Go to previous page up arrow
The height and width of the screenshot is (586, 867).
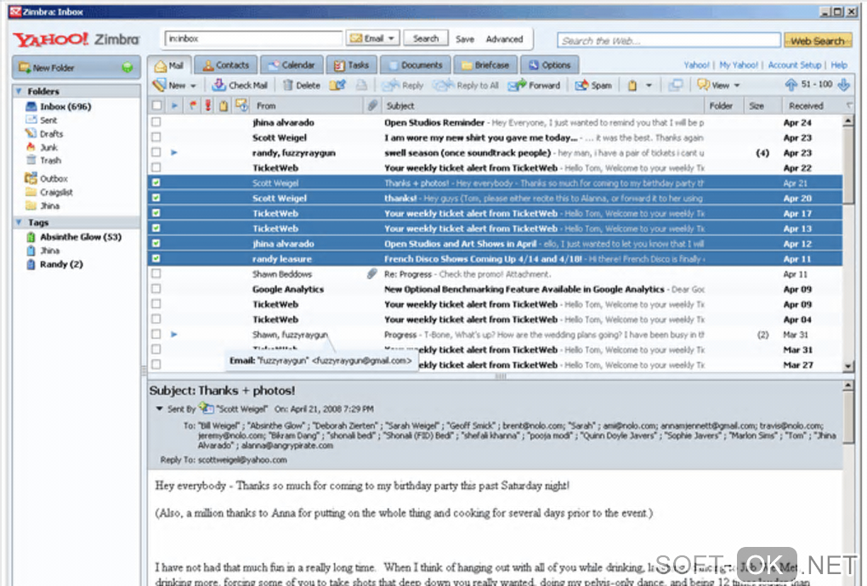pyautogui.click(x=791, y=85)
